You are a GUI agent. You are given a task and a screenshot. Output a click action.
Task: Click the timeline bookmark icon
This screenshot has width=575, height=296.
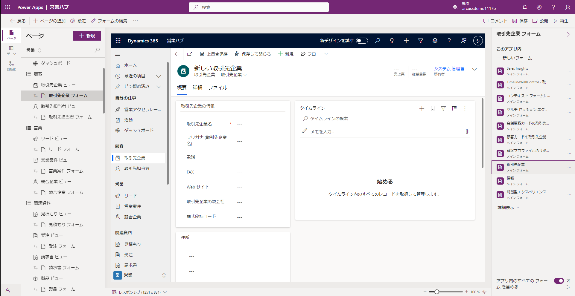432,108
